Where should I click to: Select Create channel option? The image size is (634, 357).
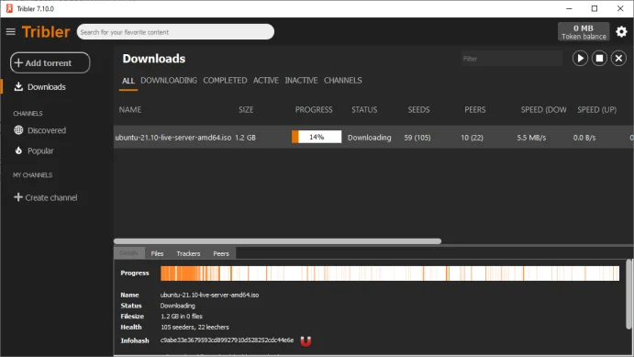51,197
